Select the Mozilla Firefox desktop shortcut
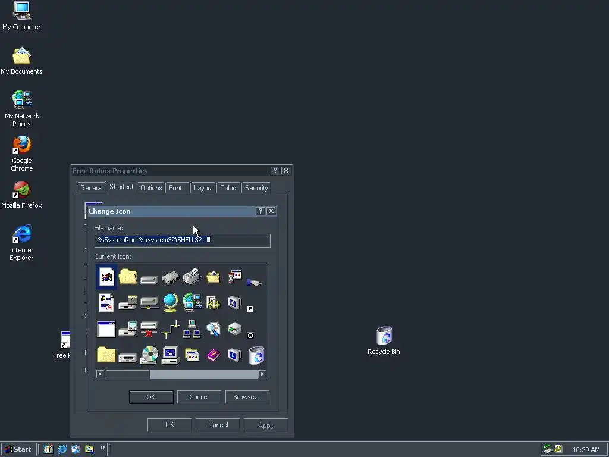The image size is (609, 457). pos(21,195)
